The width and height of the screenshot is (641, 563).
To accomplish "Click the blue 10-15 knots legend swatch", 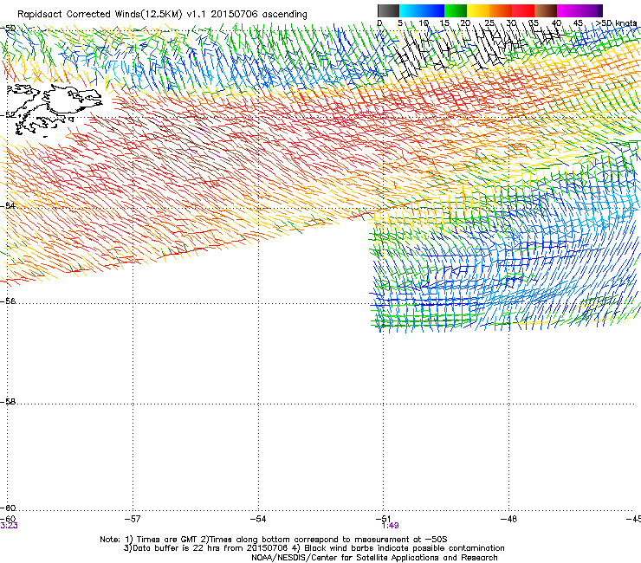I will click(433, 10).
